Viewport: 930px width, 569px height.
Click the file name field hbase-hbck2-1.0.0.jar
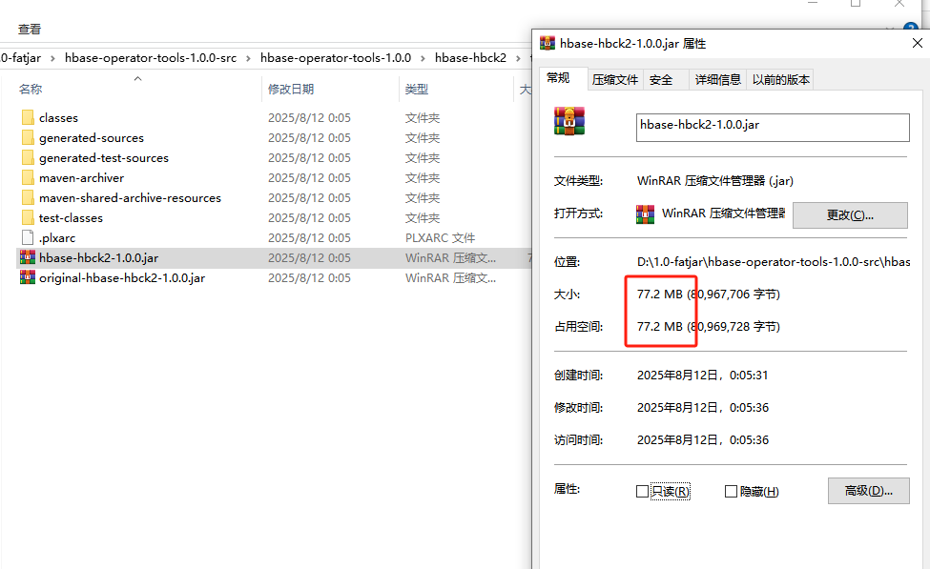[x=773, y=128]
